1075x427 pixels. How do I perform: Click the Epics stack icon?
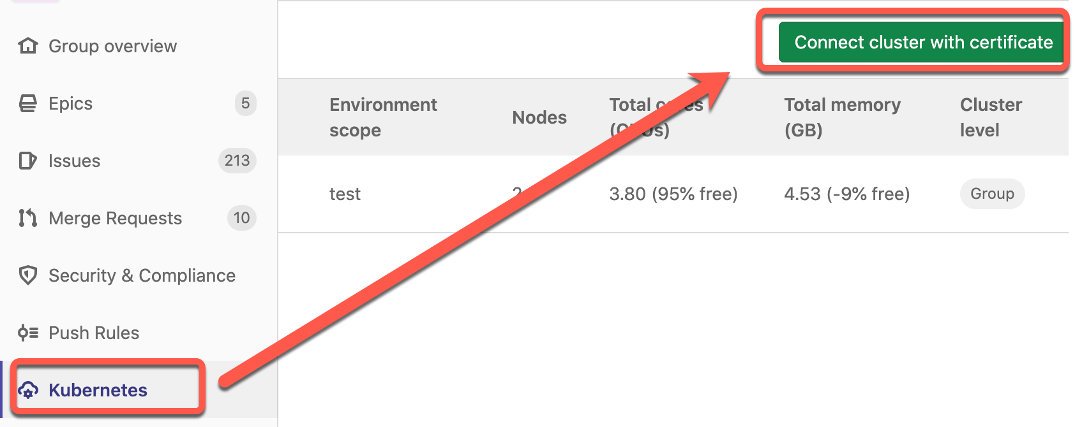pyautogui.click(x=28, y=103)
